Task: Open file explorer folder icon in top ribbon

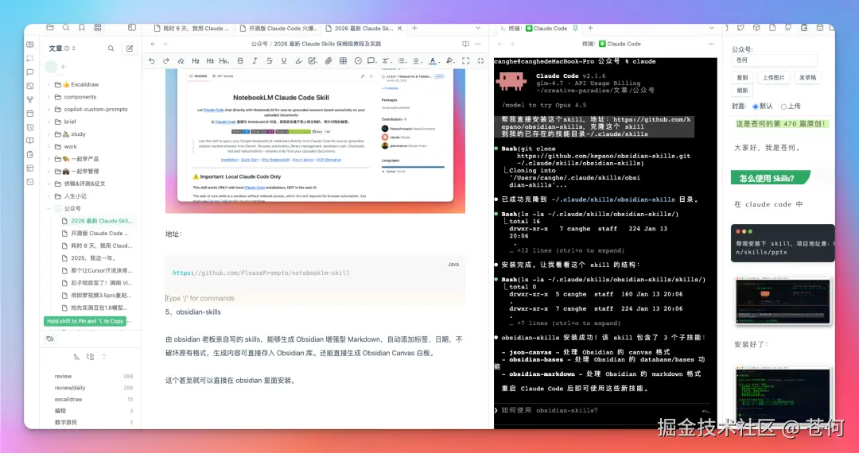Action: pos(50,27)
